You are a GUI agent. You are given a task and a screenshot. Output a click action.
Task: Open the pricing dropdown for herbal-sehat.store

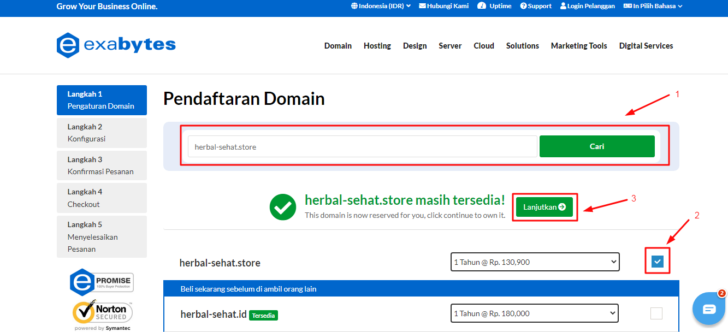pos(534,262)
